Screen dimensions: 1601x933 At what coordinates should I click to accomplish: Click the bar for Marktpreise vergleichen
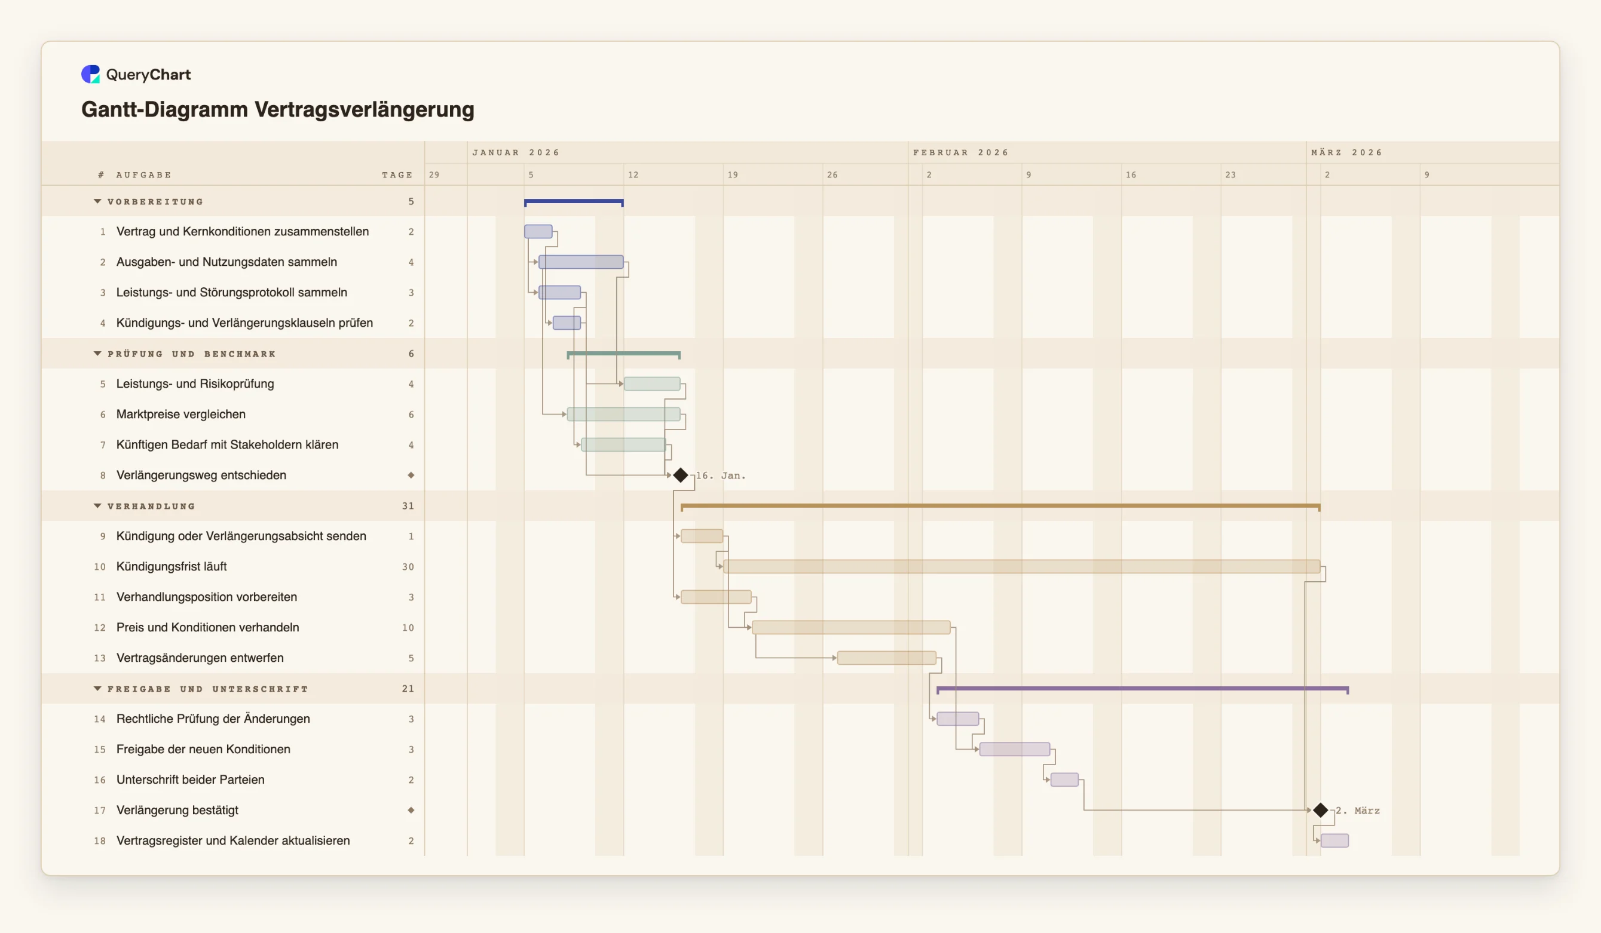point(623,414)
